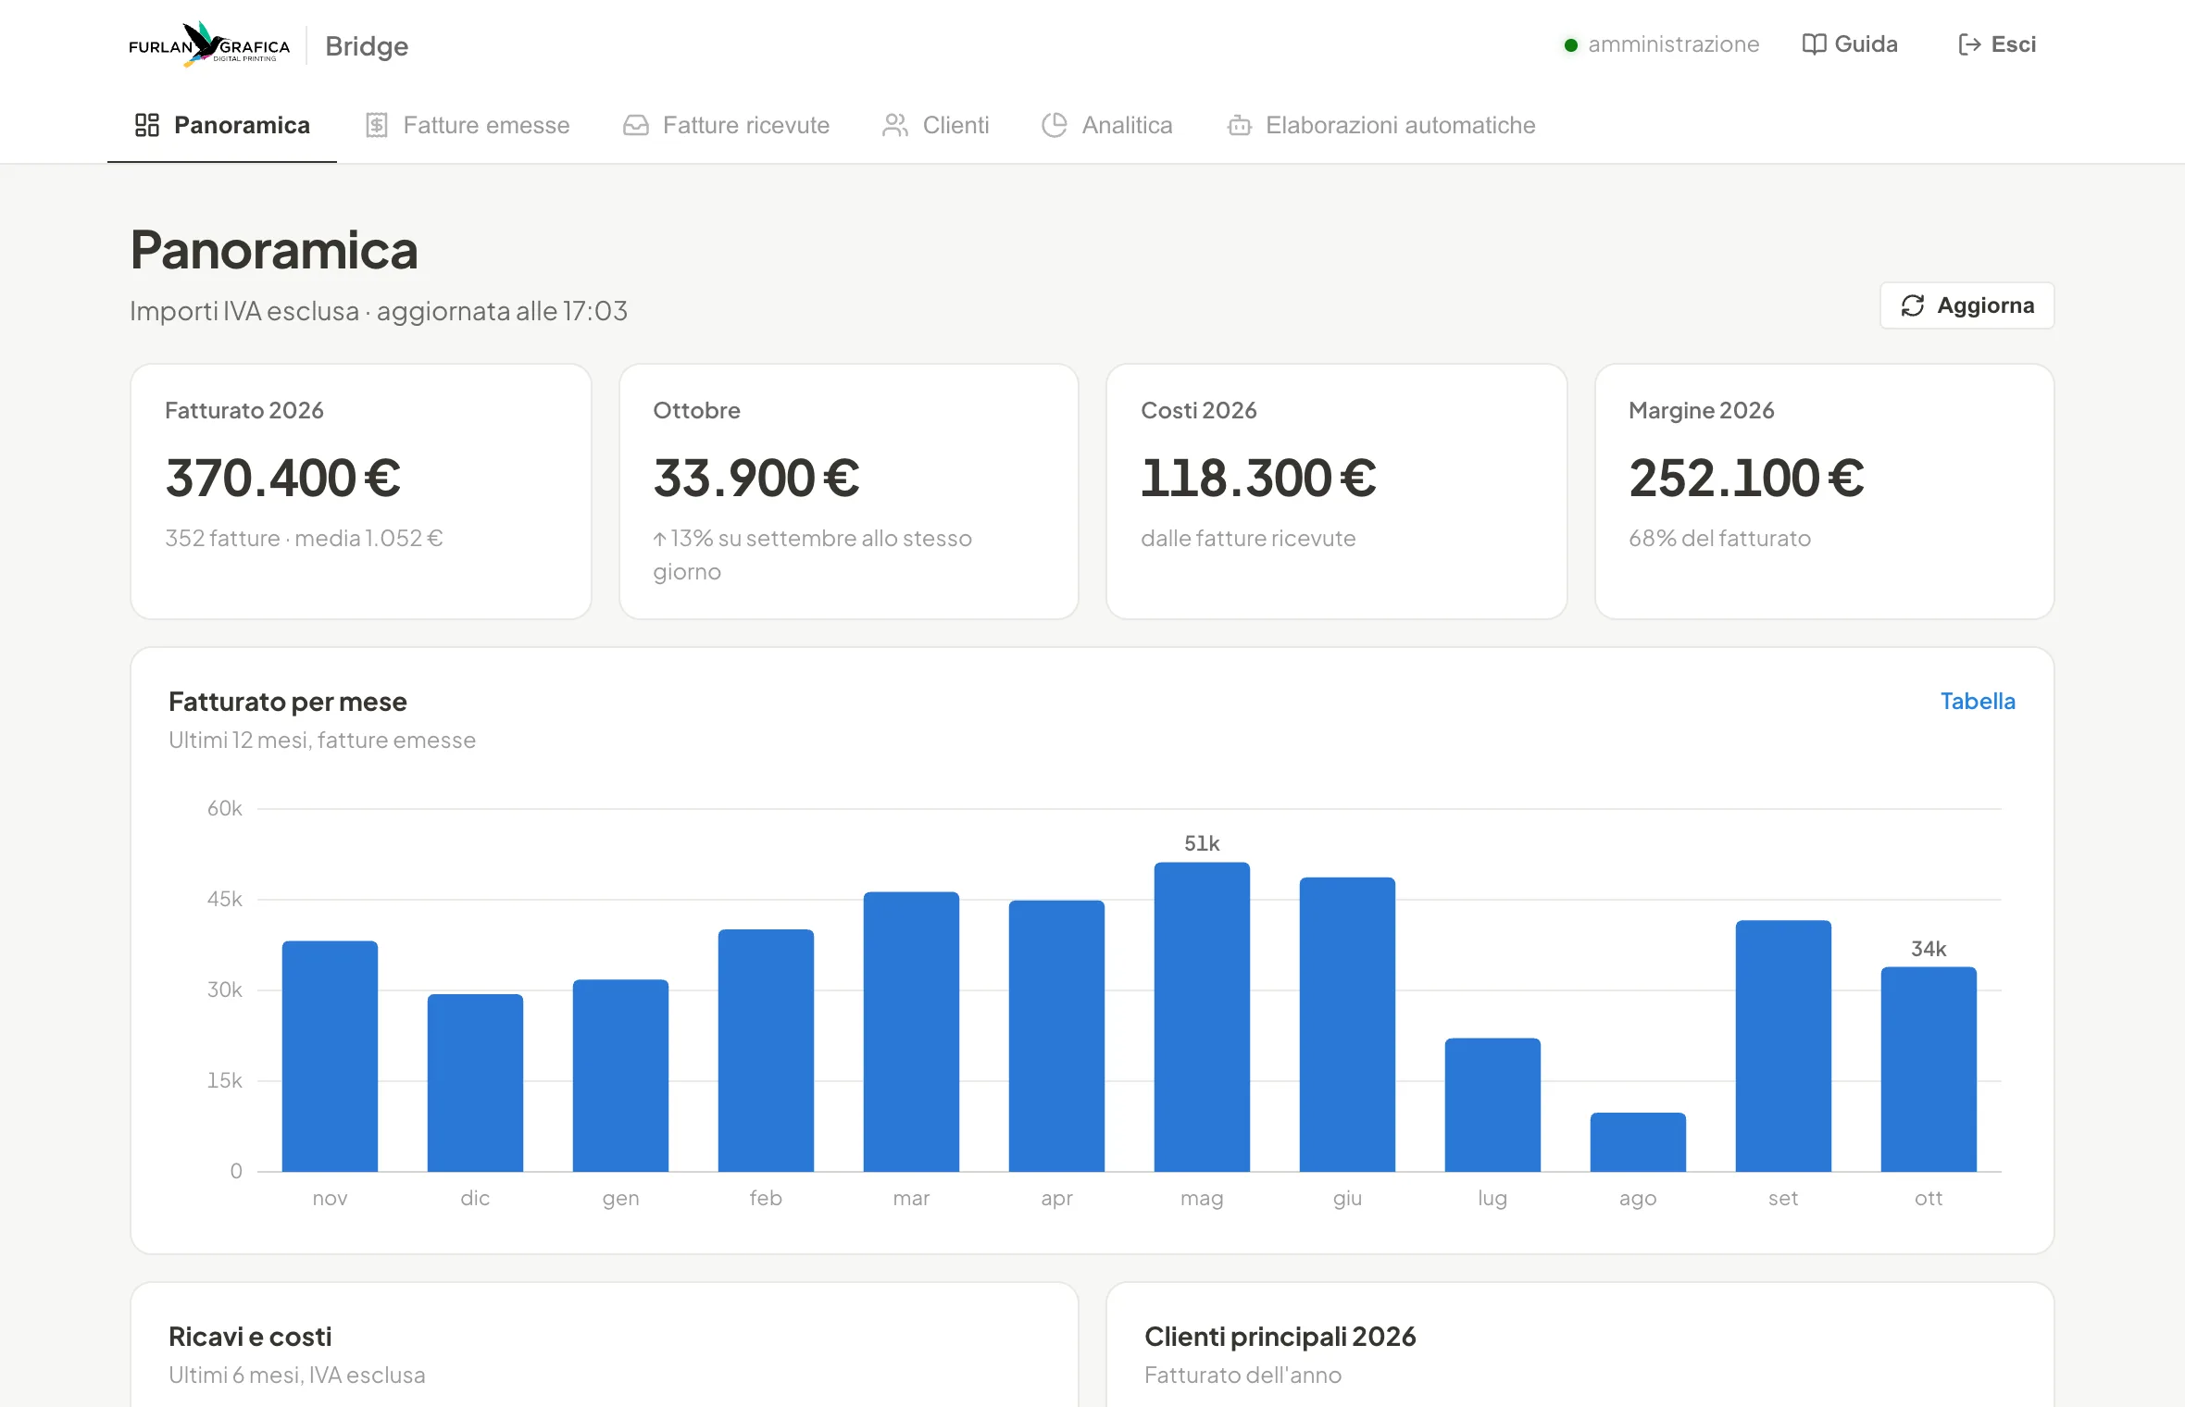Click the Fatture ricevute inbox icon
The image size is (2185, 1407).
(x=636, y=125)
